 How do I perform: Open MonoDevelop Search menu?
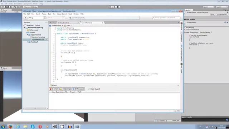(x=38, y=14)
